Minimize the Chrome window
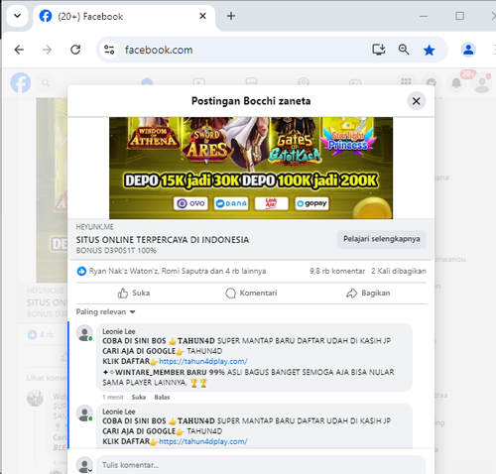496x474 pixels. pos(424,16)
